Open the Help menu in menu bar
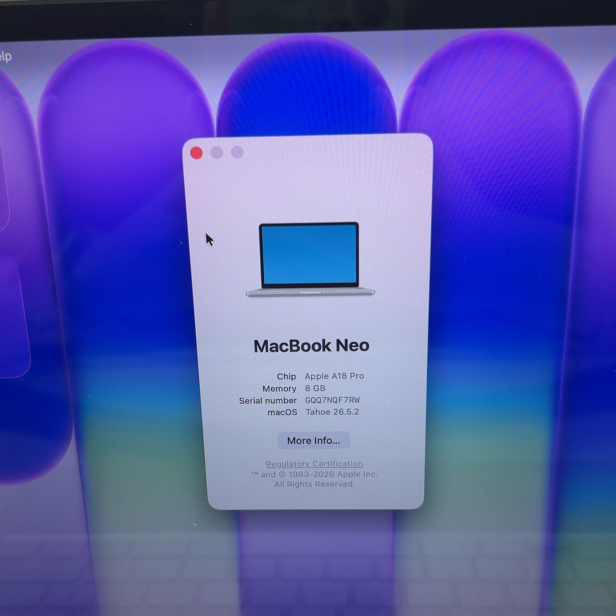This screenshot has width=616, height=616. coord(6,56)
